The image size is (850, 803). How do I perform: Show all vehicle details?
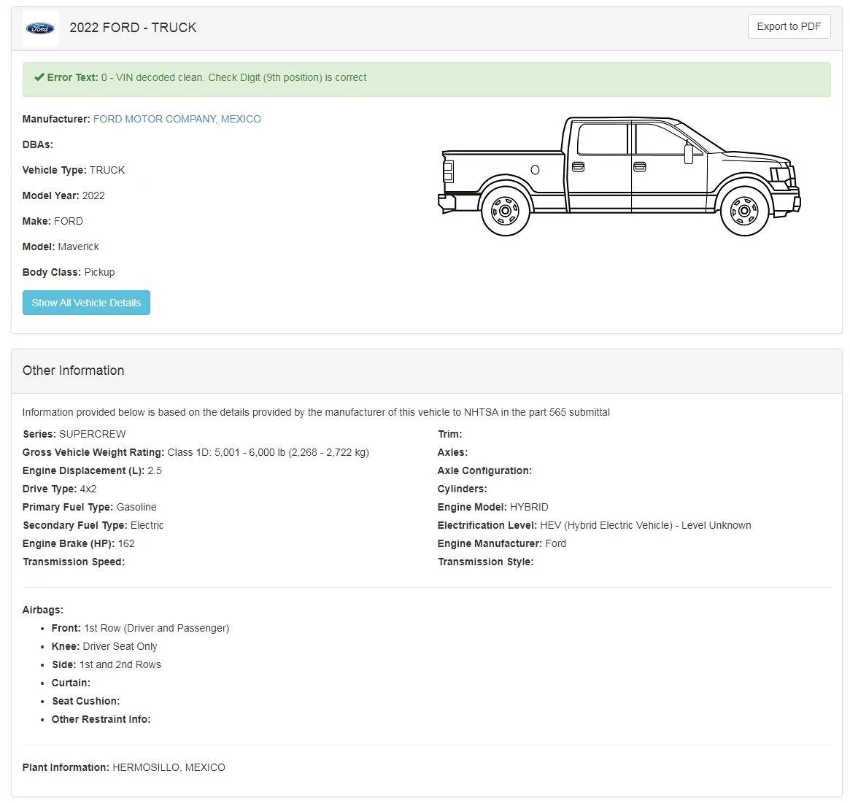[x=86, y=303]
